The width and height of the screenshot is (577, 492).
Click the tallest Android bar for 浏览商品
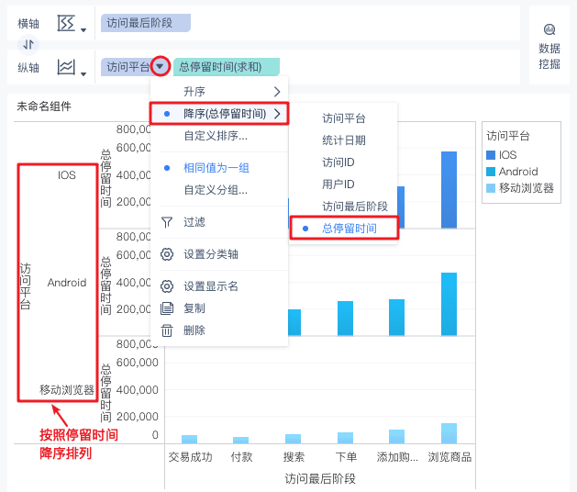[449, 304]
